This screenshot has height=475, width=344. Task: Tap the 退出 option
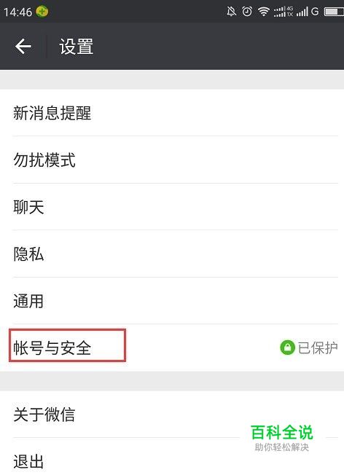tap(172, 457)
